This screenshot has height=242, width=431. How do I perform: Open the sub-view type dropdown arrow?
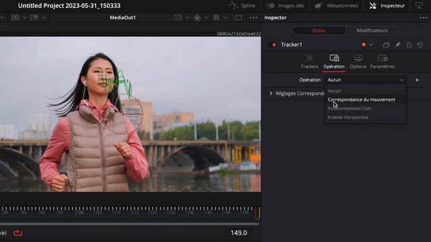pyautogui.click(x=44, y=18)
